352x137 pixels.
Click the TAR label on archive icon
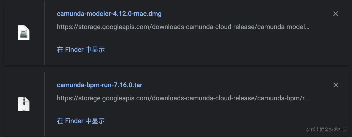coord(24,110)
